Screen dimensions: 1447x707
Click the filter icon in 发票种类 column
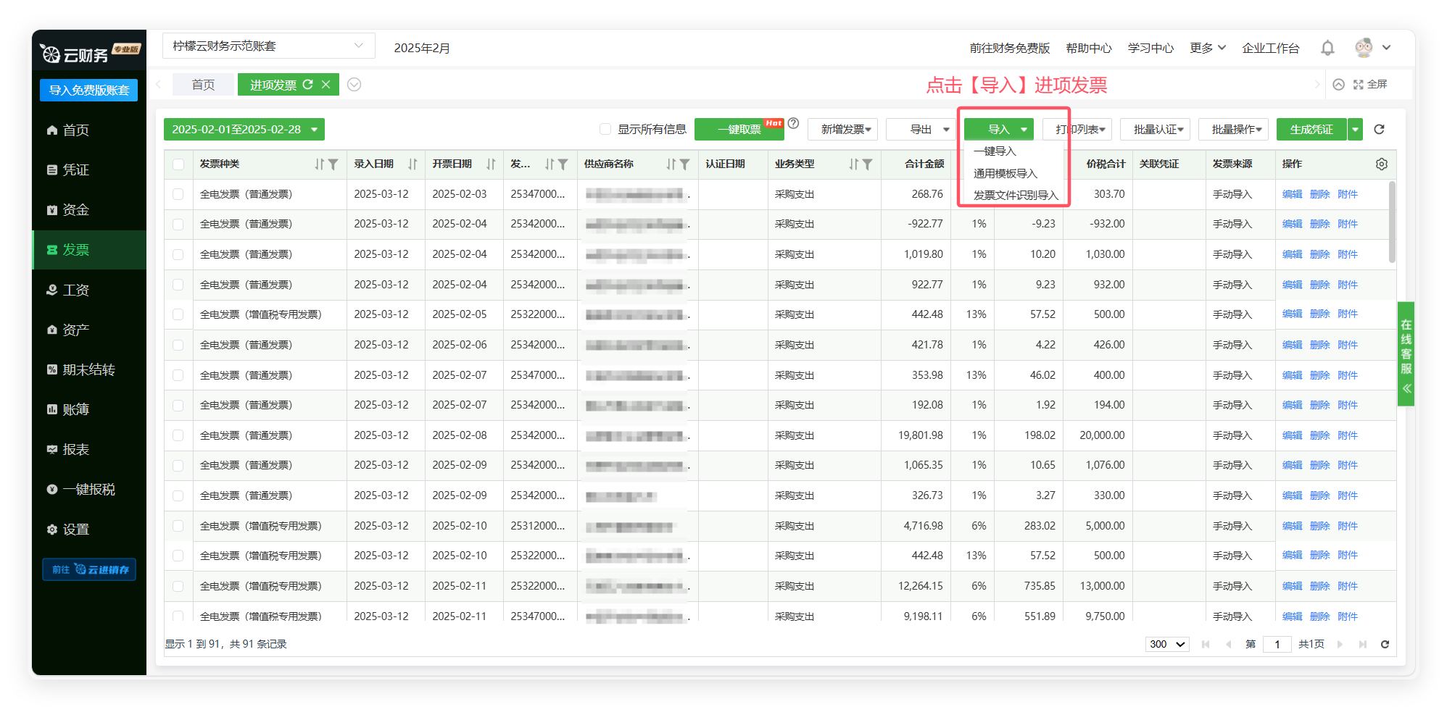pos(333,164)
